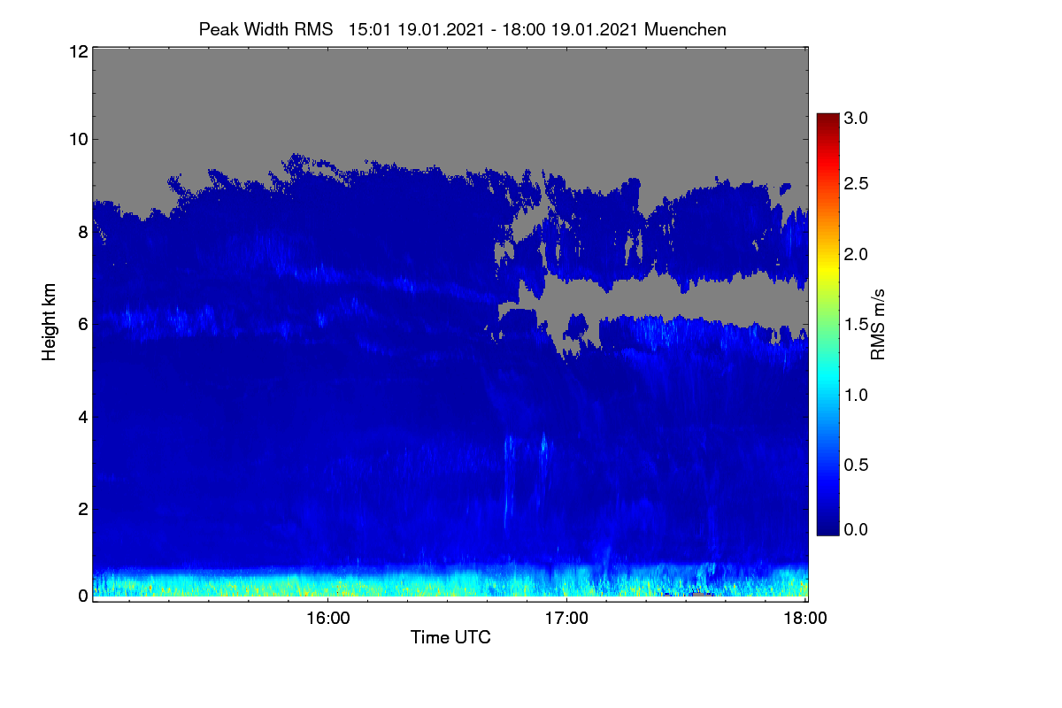Click the start time "15:01 19.01.2021" in title
Screen dimensions: 1062x708
417,29
